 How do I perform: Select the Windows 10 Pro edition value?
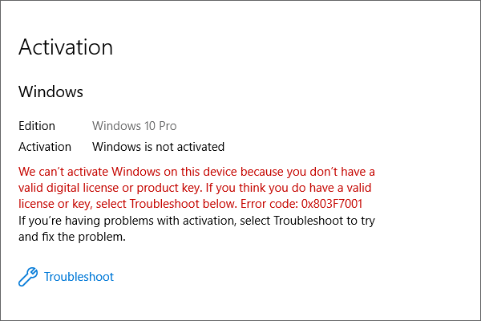tap(135, 126)
